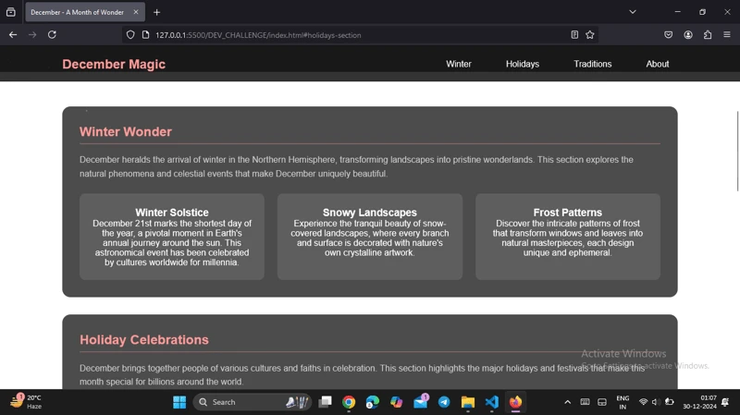740x415 pixels.
Task: Switch to the December - A Month of Wonder tab
Action: click(x=78, y=12)
